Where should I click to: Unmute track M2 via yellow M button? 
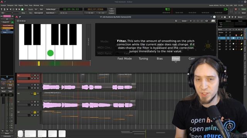(35, 94)
